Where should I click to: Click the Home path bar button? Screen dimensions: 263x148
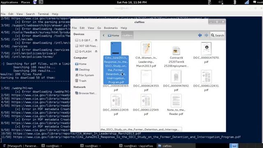[113, 35]
